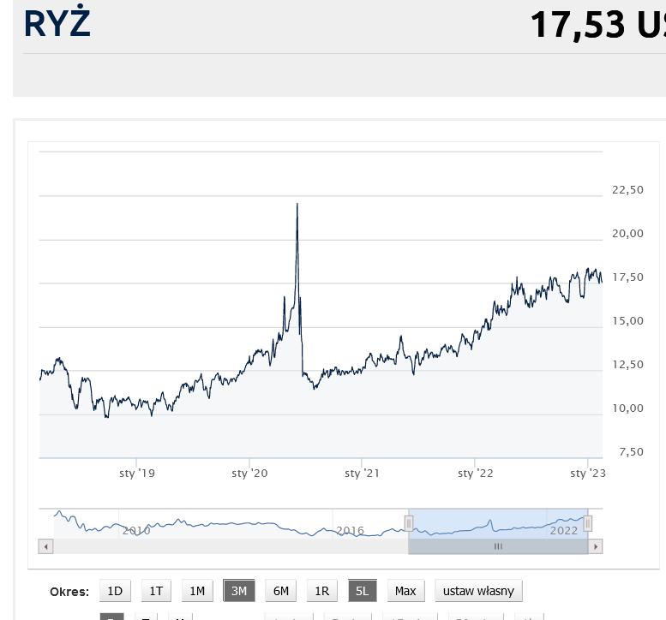Open the 'ustaw własny' custom range
The image size is (666, 620).
[x=478, y=591]
